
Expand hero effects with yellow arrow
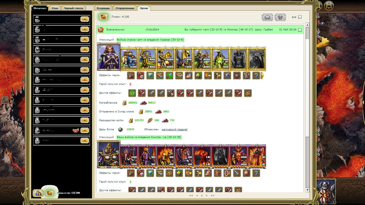click(x=262, y=76)
